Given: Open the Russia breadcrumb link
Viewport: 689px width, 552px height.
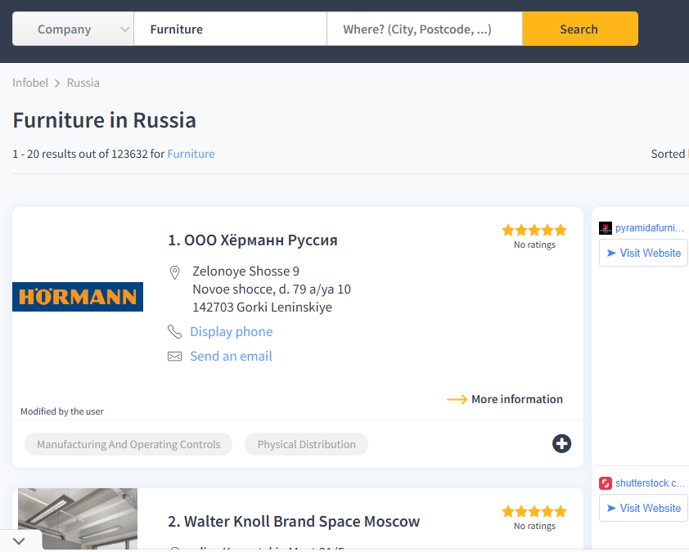Looking at the screenshot, I should coord(83,83).
